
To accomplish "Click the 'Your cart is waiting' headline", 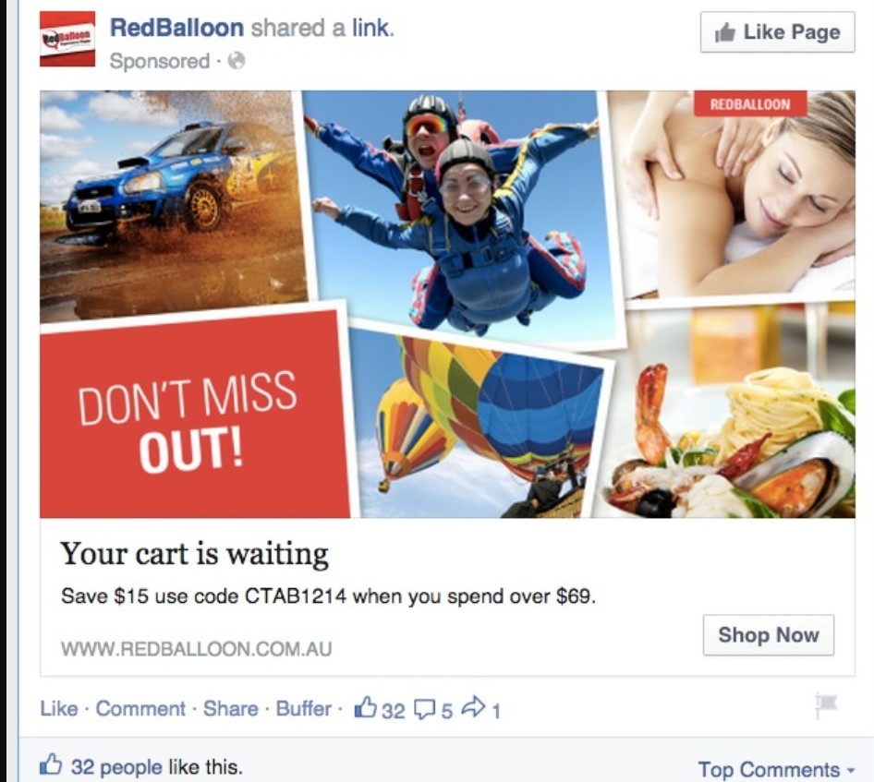I will click(195, 554).
